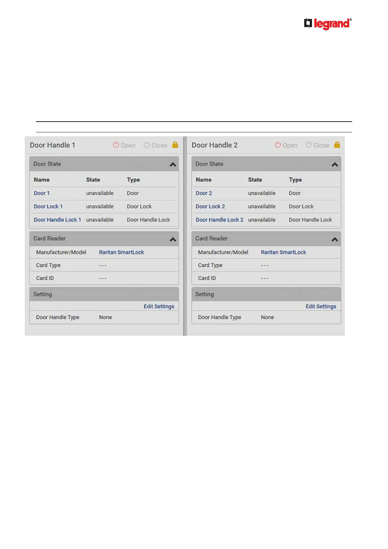Click Door Handle Lock type in Door Handle 2
The height and width of the screenshot is (549, 388).
[x=310, y=220]
